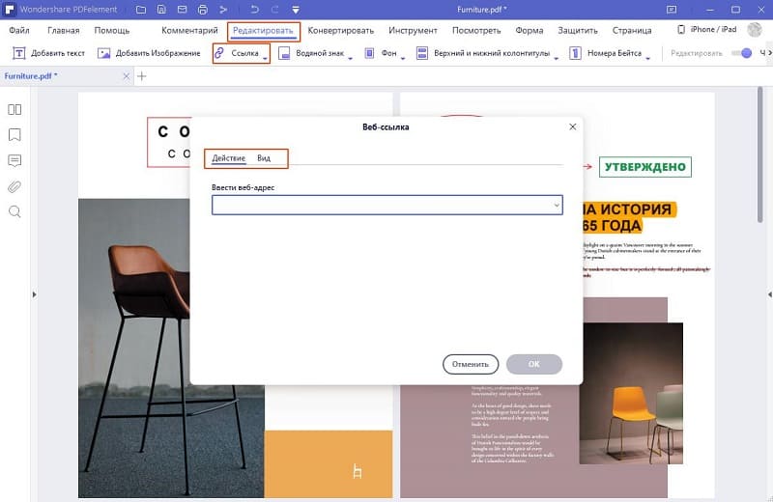Click the print icon in title bar
This screenshot has width=773, height=502.
point(202,10)
